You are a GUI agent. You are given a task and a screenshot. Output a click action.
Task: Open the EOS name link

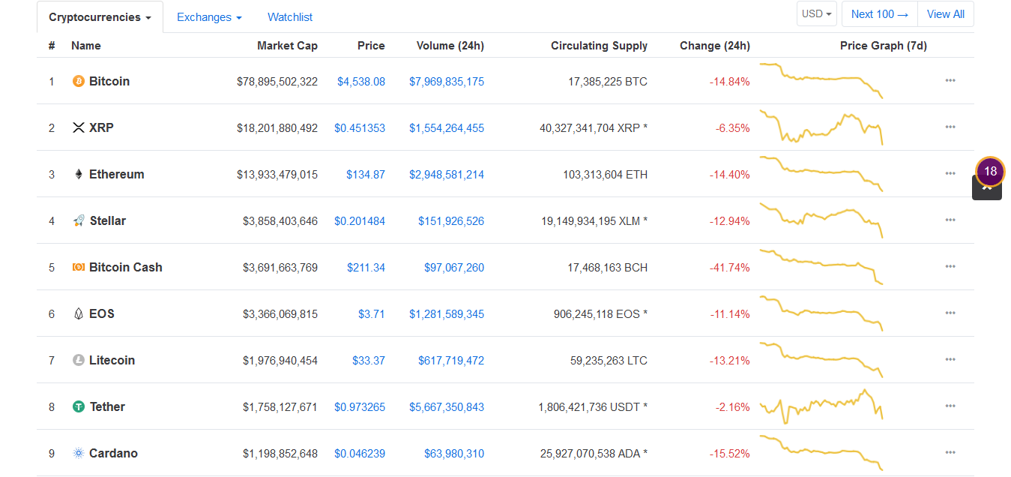[102, 313]
